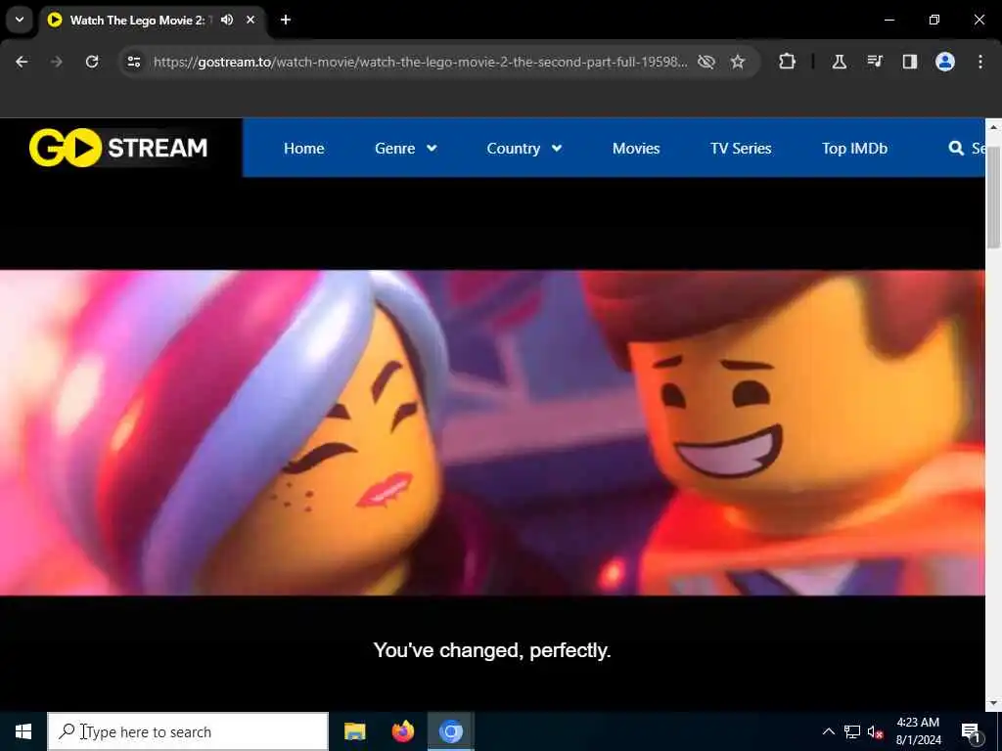The image size is (1002, 751).
Task: Toggle the browser side panel
Action: point(910,62)
